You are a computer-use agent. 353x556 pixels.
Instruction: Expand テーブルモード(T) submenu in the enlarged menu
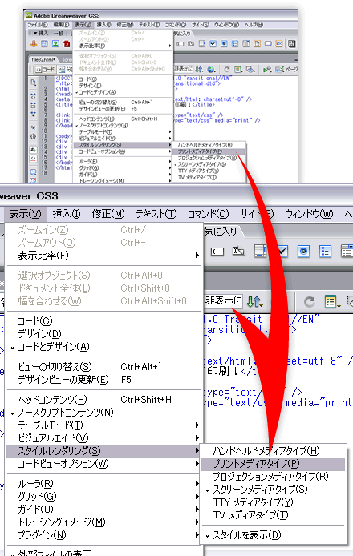[x=104, y=425]
